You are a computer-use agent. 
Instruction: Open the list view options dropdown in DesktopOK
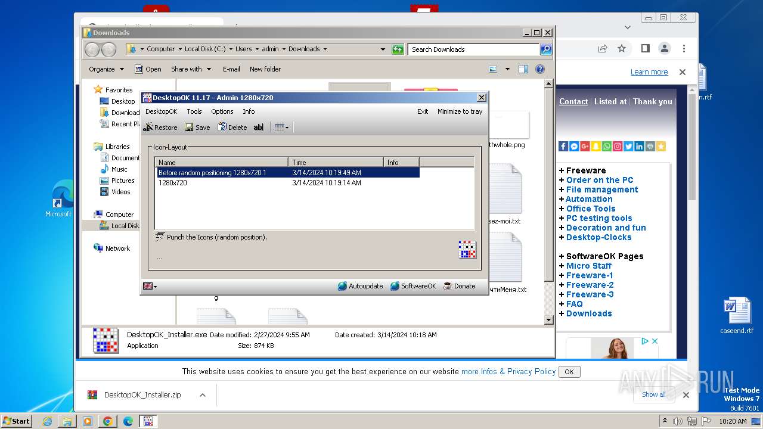[281, 127]
